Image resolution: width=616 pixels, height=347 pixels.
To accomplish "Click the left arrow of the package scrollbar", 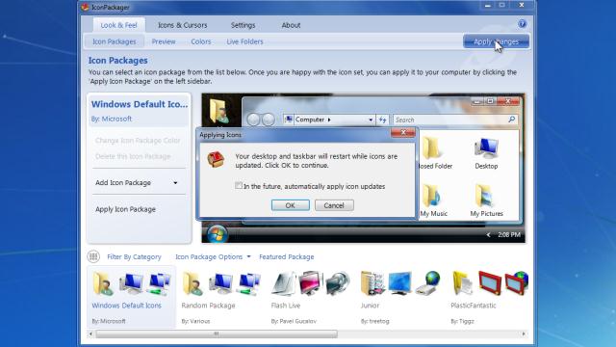I will [90, 334].
